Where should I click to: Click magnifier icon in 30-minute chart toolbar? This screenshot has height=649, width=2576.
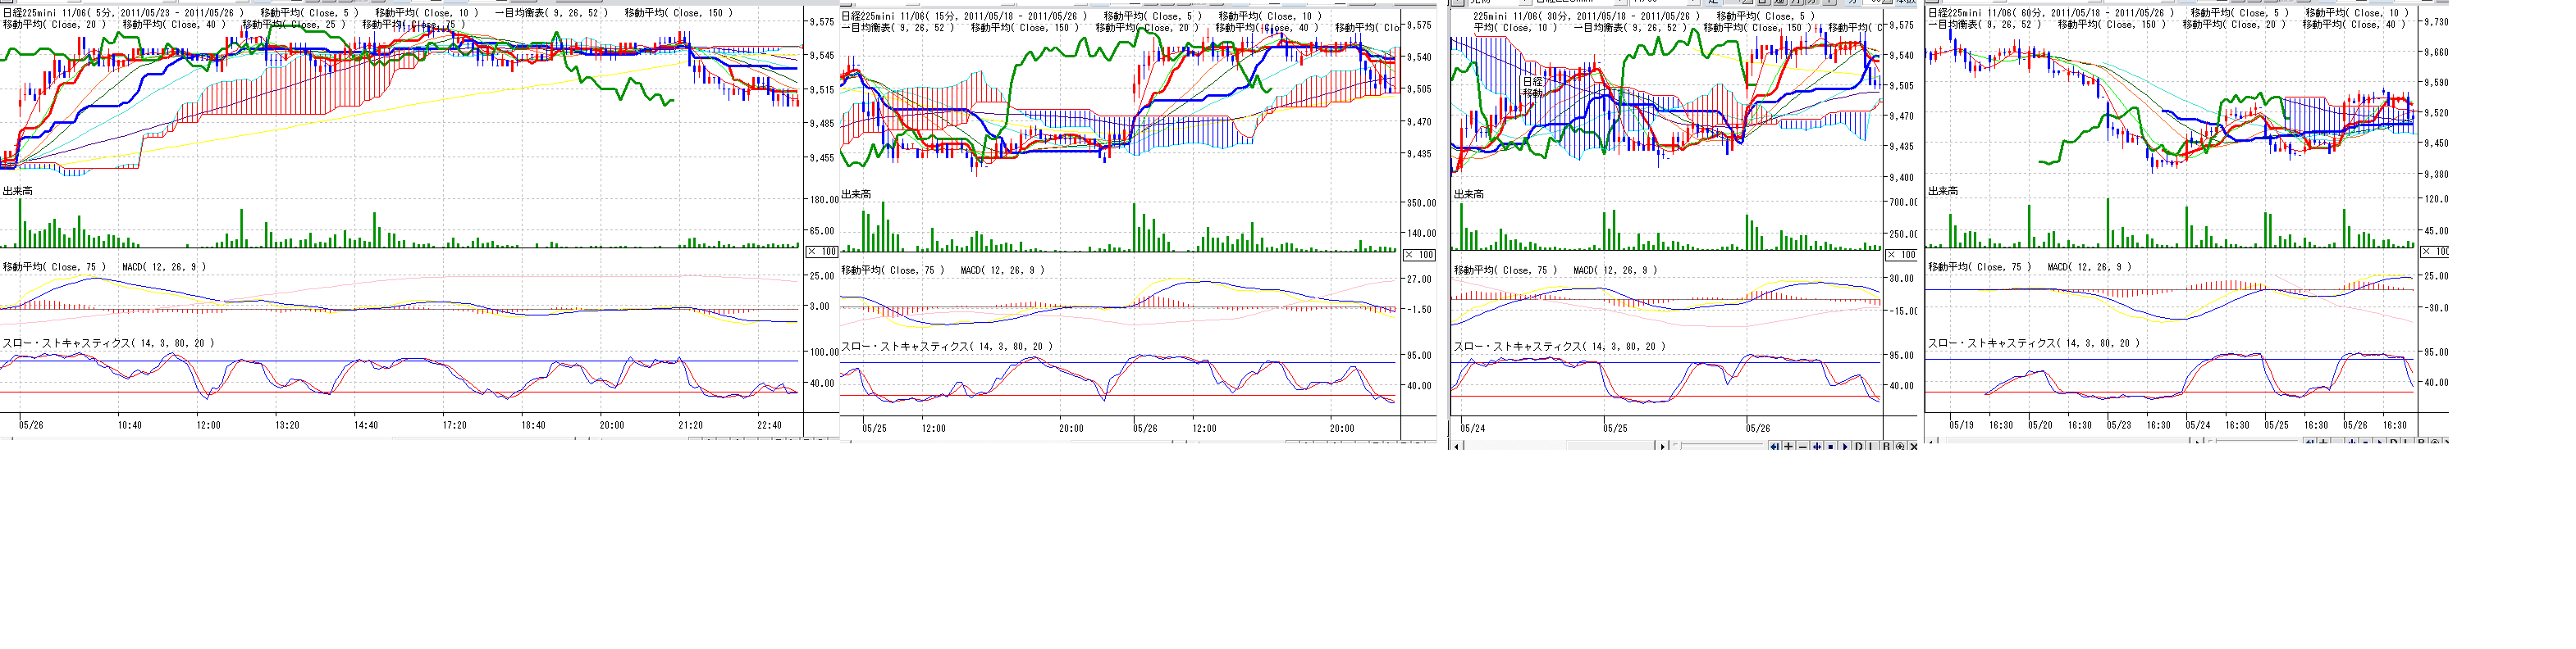click(x=1900, y=447)
